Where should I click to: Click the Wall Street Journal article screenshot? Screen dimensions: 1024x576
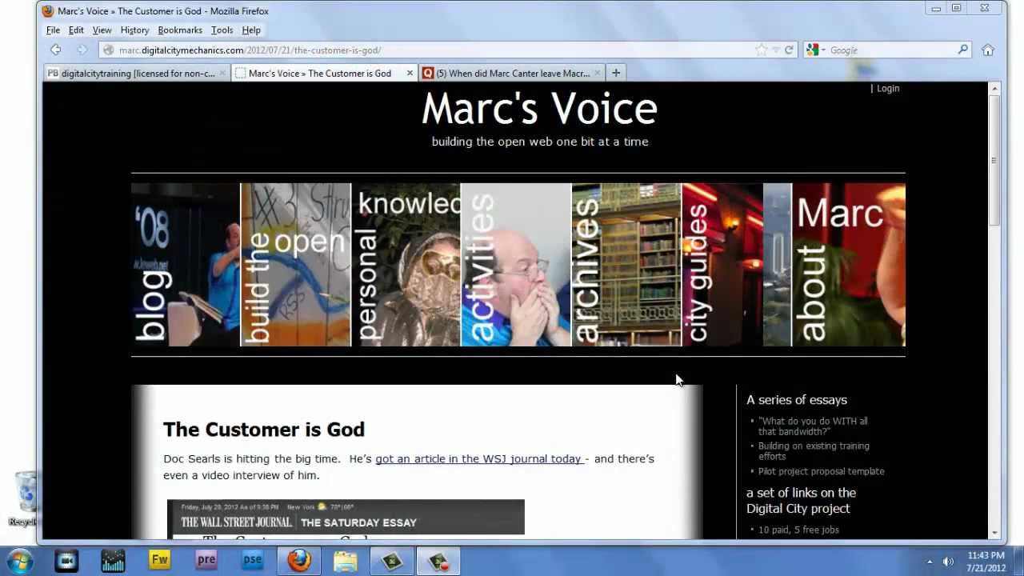(x=346, y=518)
